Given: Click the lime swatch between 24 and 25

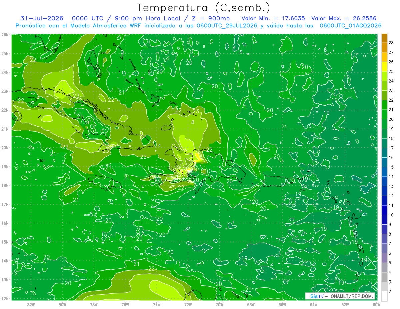Looking at the screenshot, I should coord(384,76).
